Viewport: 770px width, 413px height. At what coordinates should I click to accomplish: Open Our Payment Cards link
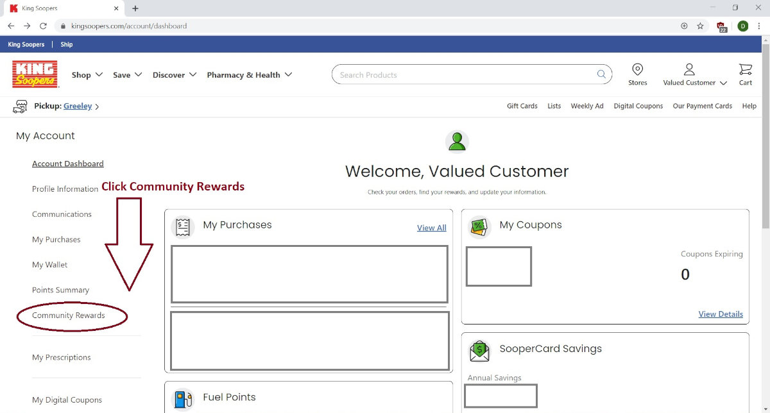[703, 106]
